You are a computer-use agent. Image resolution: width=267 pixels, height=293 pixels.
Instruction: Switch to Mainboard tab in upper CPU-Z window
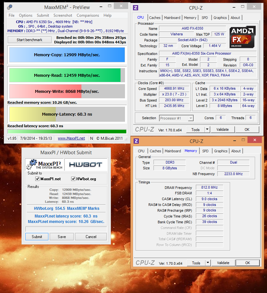pos(172,18)
